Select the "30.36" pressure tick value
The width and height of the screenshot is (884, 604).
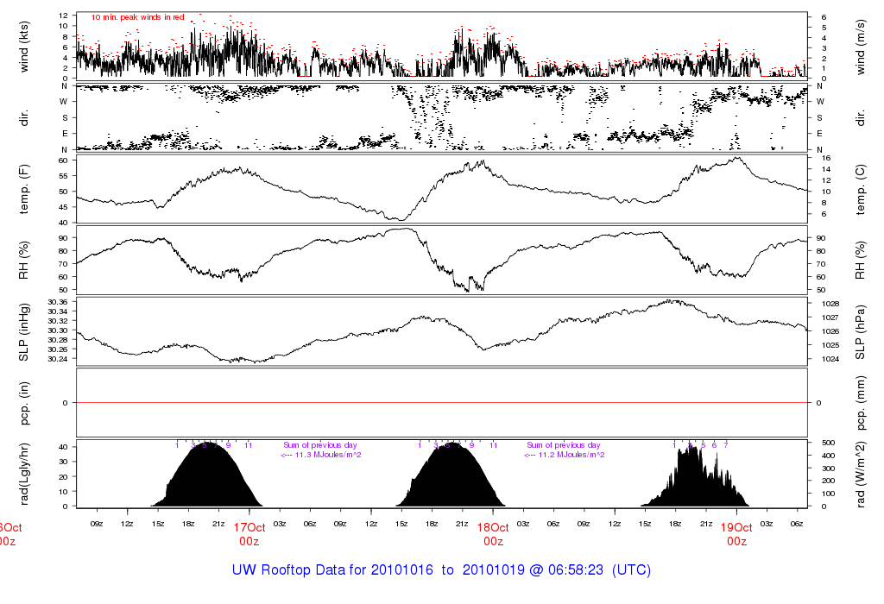pyautogui.click(x=58, y=302)
